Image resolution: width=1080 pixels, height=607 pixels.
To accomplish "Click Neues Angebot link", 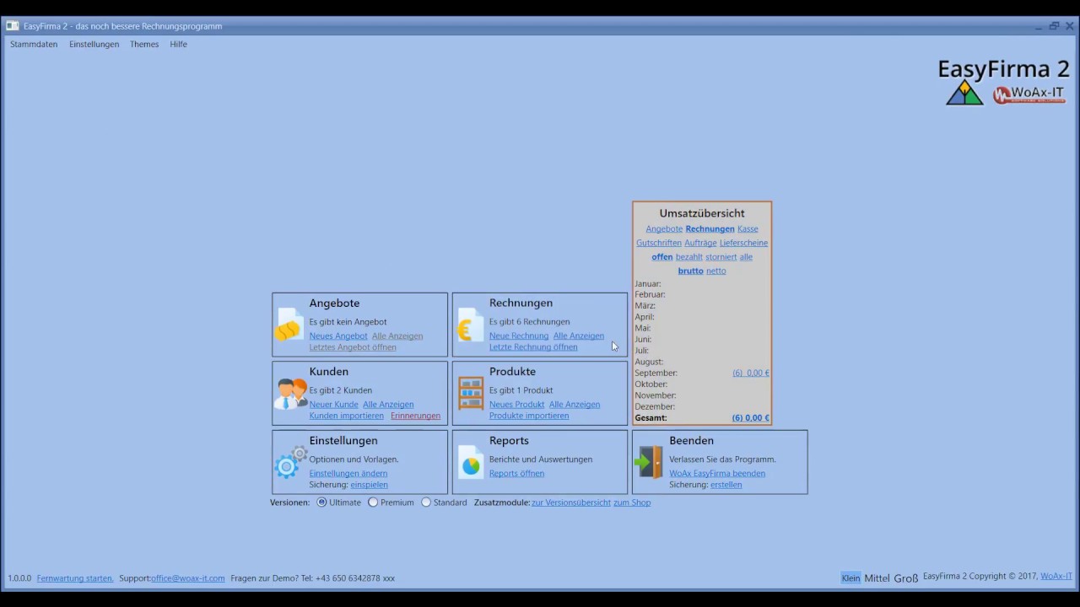I will 338,336.
